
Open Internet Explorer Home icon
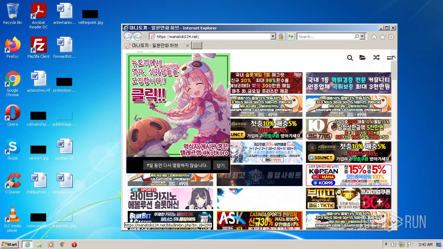374,37
